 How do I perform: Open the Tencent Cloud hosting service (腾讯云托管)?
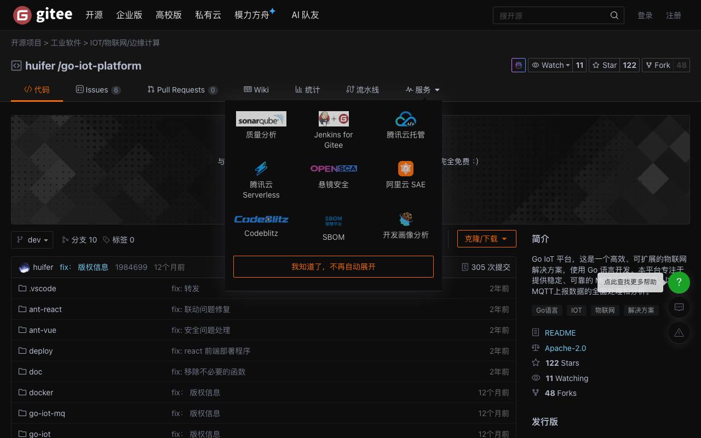(406, 125)
